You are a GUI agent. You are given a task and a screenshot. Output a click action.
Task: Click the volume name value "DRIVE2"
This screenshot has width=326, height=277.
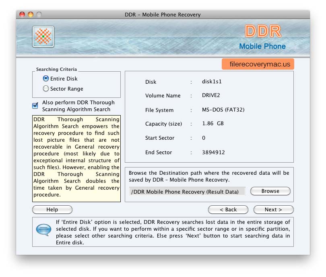(x=211, y=95)
